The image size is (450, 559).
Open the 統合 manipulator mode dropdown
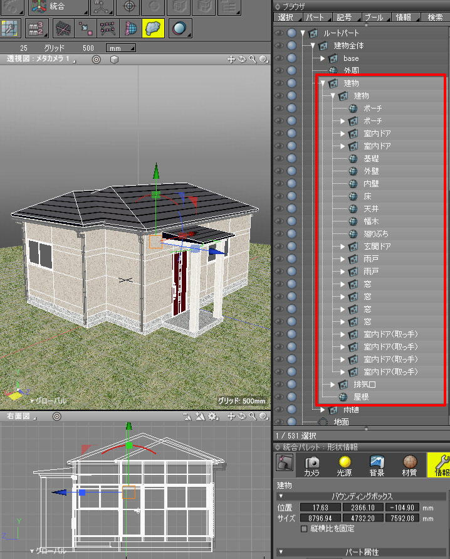click(58, 6)
